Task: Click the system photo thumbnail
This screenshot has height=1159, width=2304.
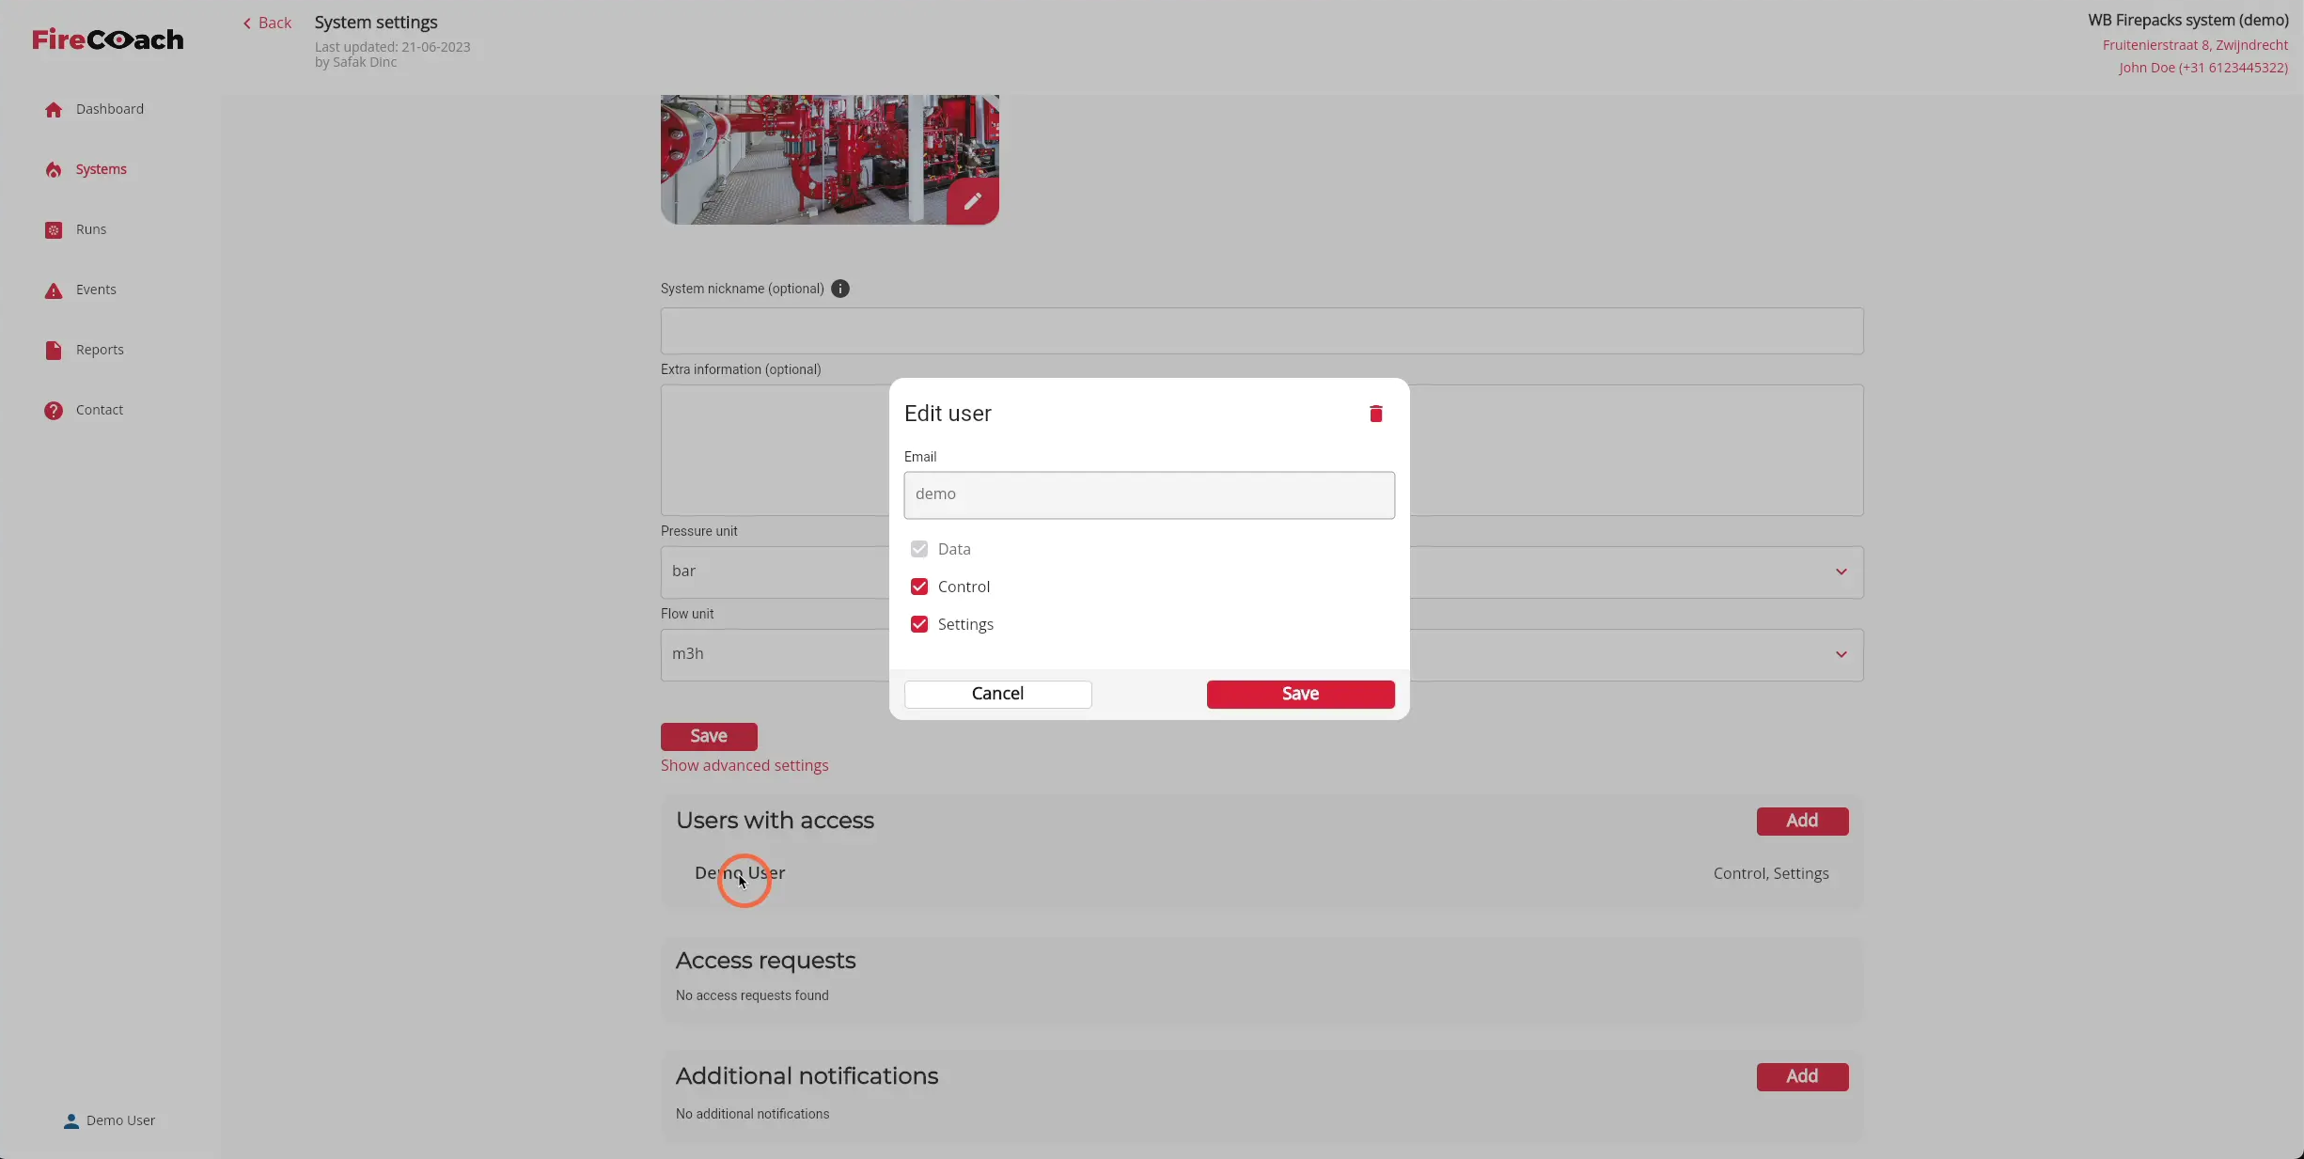Action: (829, 159)
